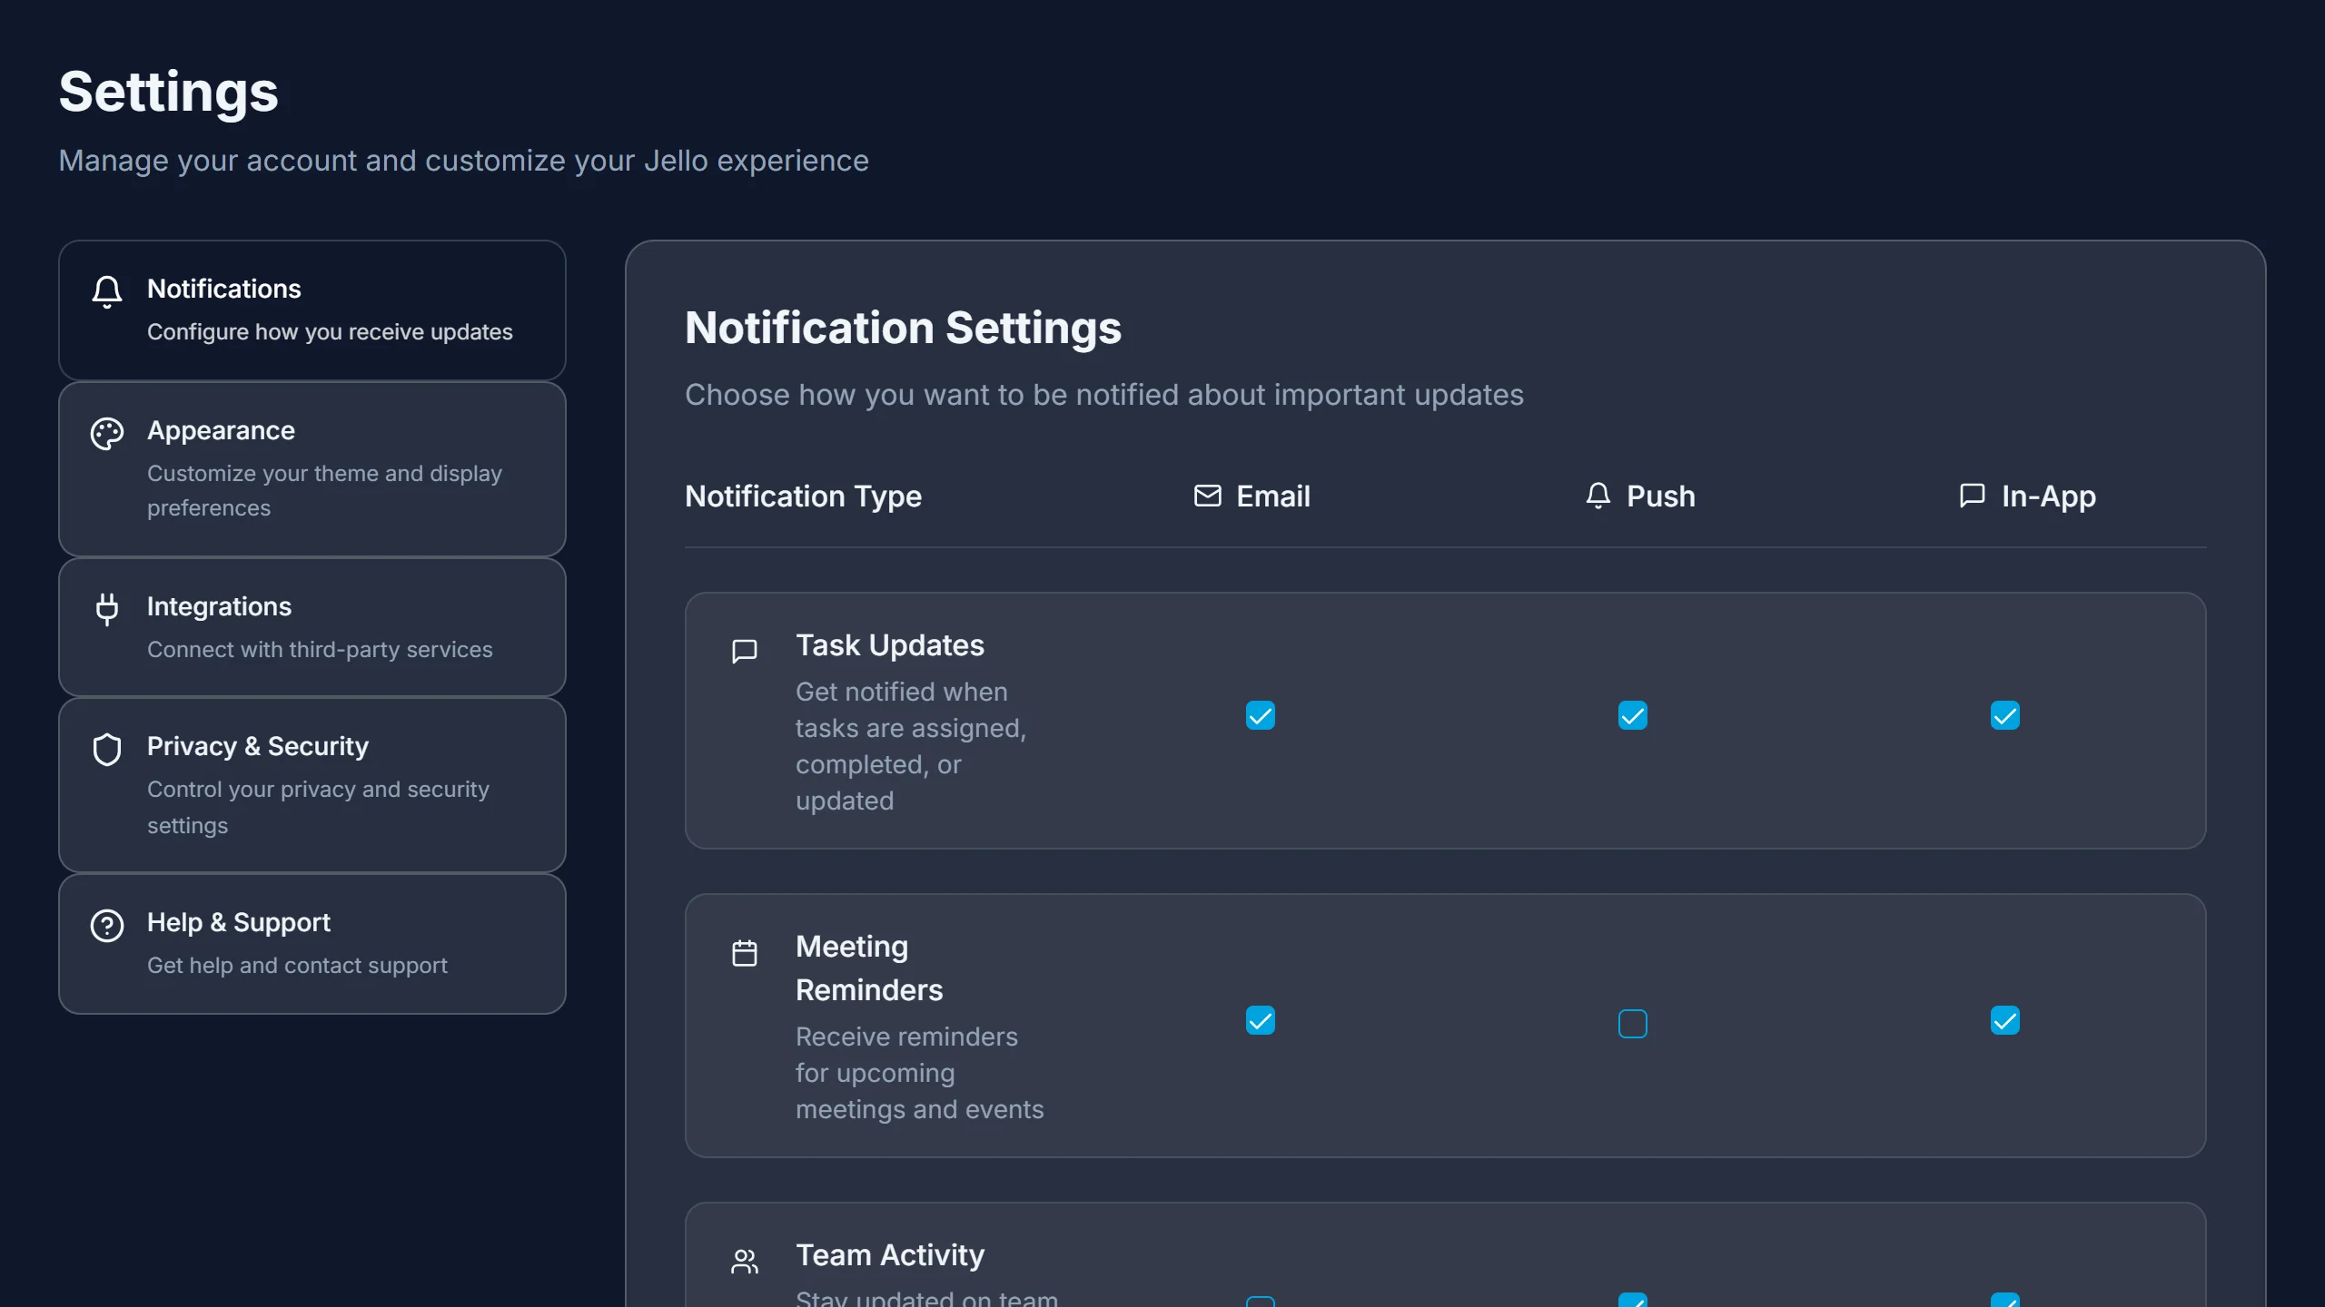
Task: Switch to the Integrations section
Action: [x=312, y=627]
